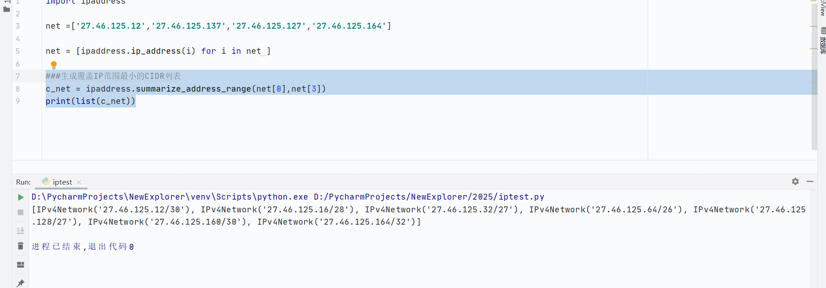Viewport: 826px width, 288px height.
Task: Close the iptest run tab
Action: pos(79,182)
